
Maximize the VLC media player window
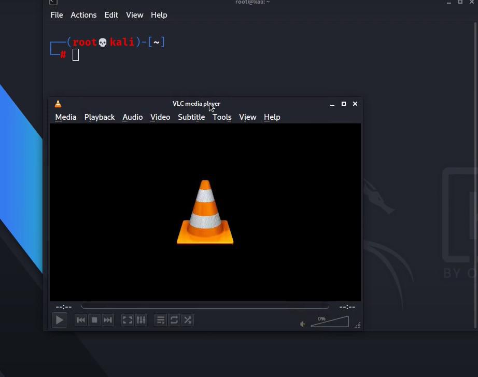(344, 104)
